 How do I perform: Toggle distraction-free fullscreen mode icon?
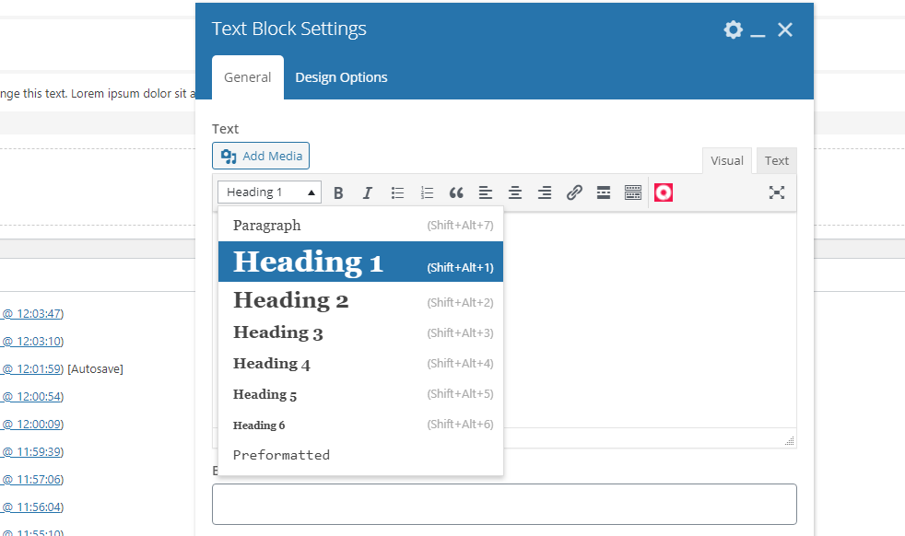point(776,192)
